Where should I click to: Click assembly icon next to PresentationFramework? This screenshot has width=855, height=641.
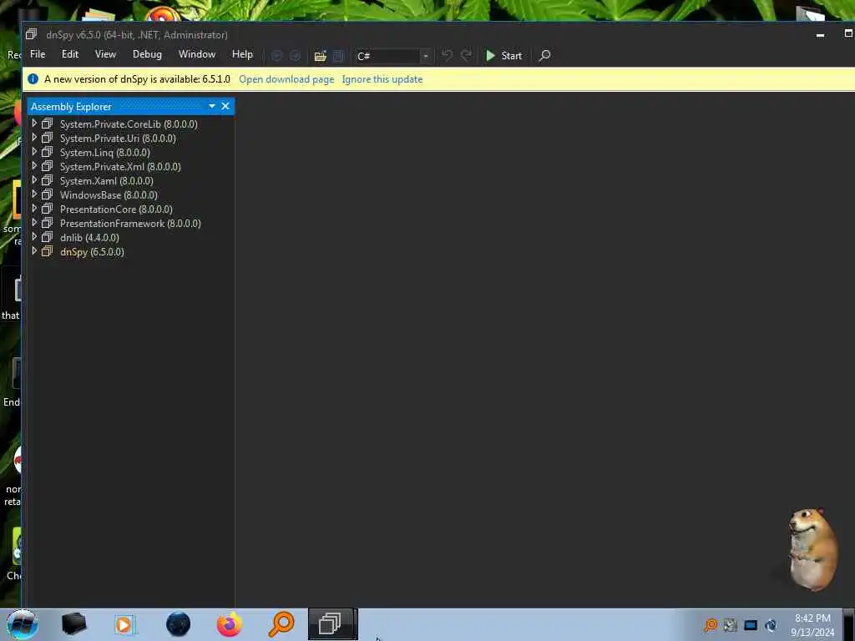point(48,223)
